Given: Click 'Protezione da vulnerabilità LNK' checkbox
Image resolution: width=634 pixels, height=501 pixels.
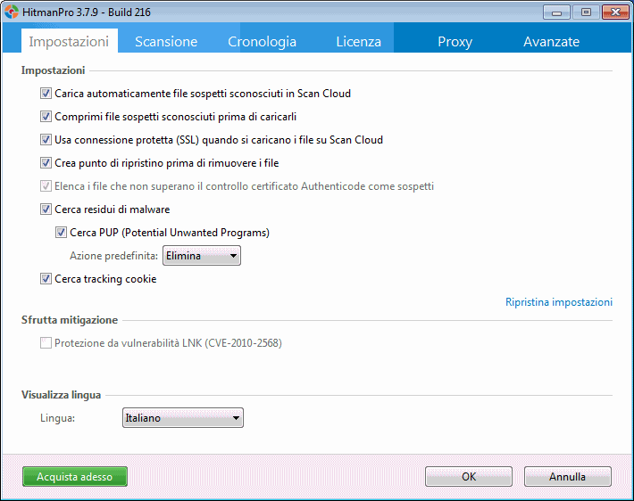Looking at the screenshot, I should [46, 343].
